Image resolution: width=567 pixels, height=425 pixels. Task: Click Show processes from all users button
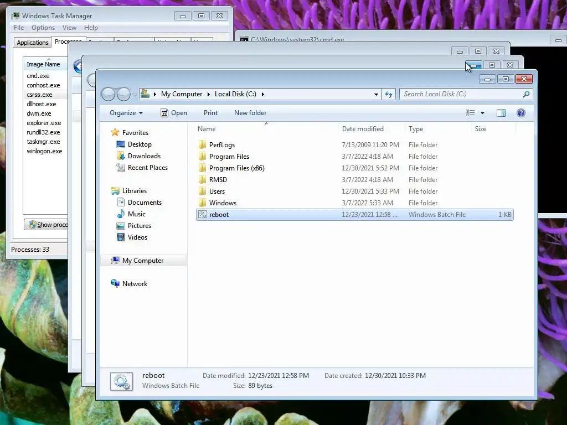pos(46,225)
